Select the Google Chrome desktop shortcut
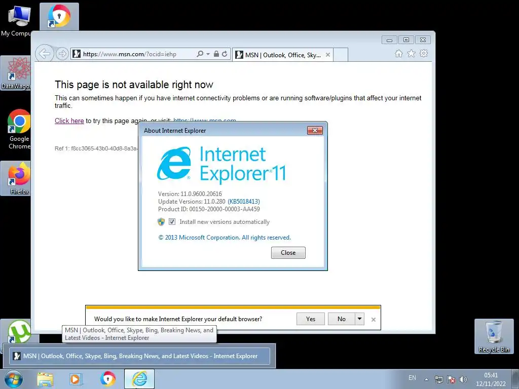This screenshot has width=519, height=389. (x=19, y=129)
